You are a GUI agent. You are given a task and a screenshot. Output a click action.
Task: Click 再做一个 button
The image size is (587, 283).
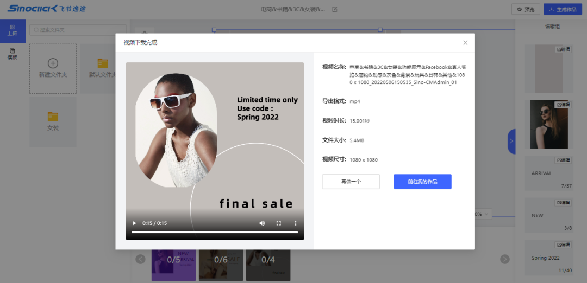pos(351,182)
